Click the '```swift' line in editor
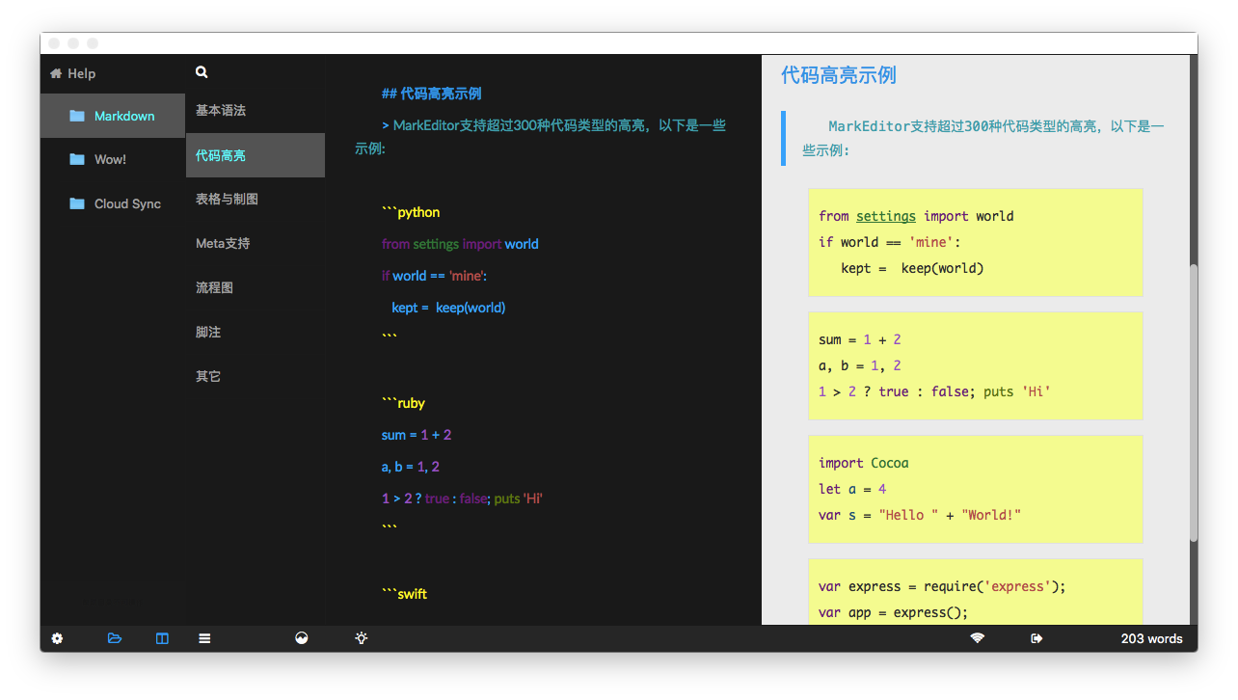1238x700 pixels. (x=404, y=595)
